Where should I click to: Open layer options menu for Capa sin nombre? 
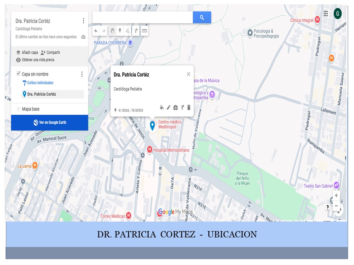pos(82,74)
